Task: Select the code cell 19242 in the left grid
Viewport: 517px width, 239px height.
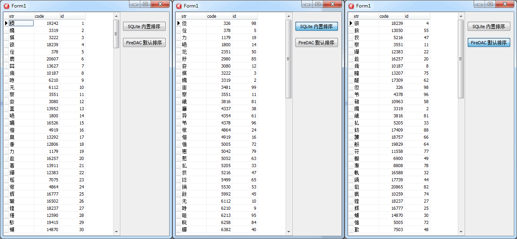Action: 47,23
